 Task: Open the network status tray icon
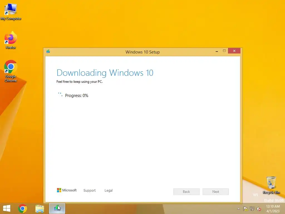pos(252,209)
